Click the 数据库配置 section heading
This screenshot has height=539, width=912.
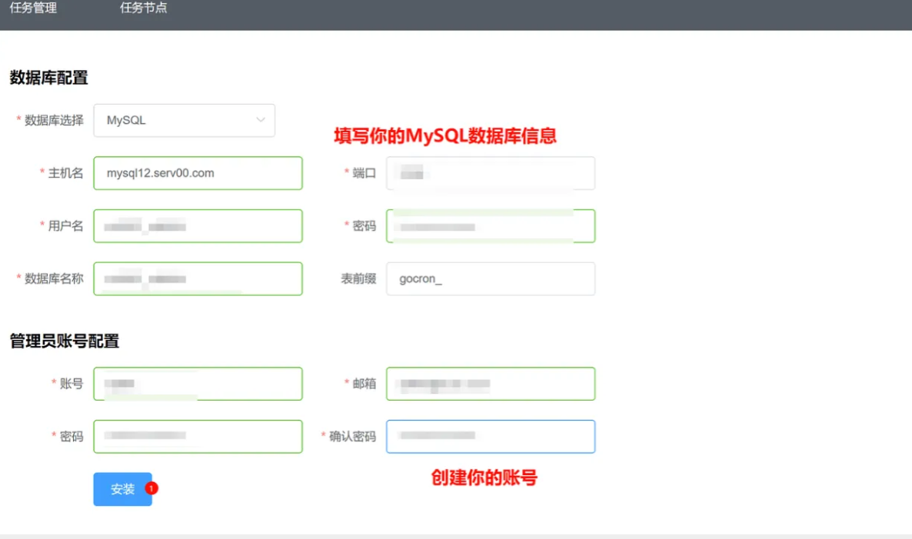[x=48, y=78]
